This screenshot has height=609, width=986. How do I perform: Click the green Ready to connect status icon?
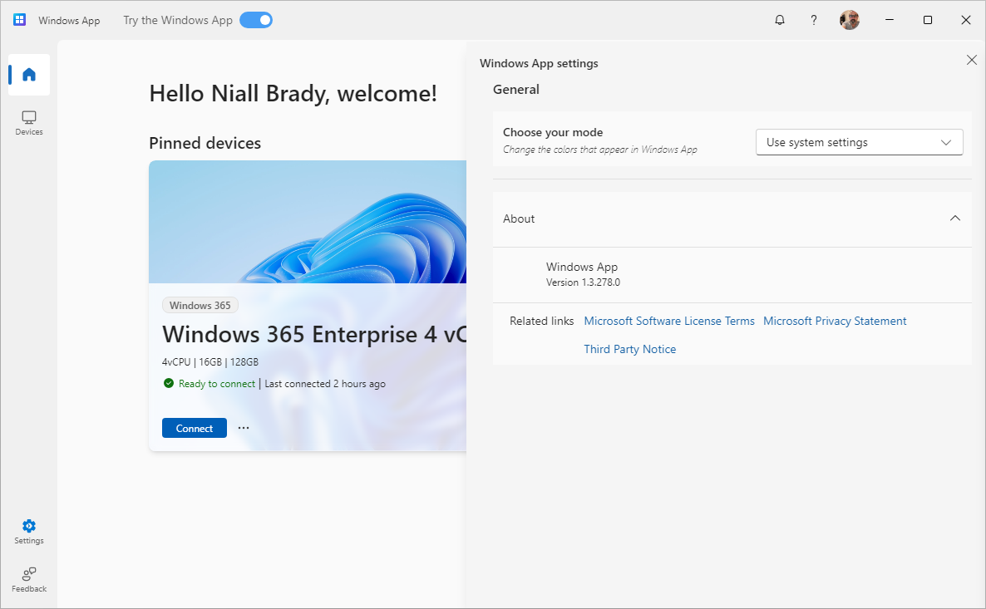point(169,383)
